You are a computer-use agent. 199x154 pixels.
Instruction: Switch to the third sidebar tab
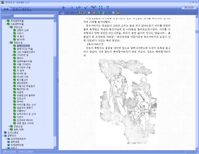[26, 9]
